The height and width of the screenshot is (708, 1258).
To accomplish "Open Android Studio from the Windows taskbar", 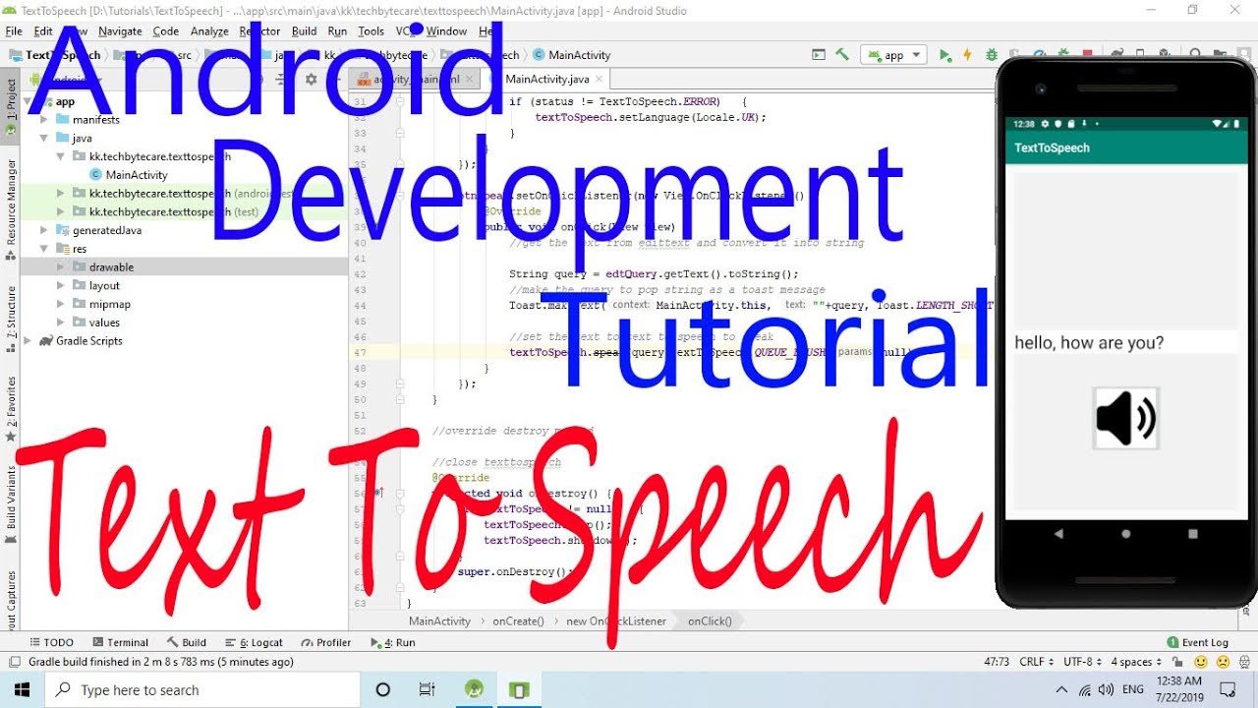I will click(476, 689).
